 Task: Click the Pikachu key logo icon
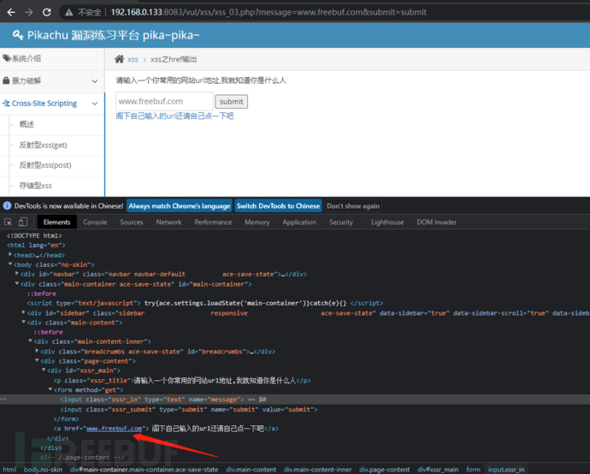17,35
